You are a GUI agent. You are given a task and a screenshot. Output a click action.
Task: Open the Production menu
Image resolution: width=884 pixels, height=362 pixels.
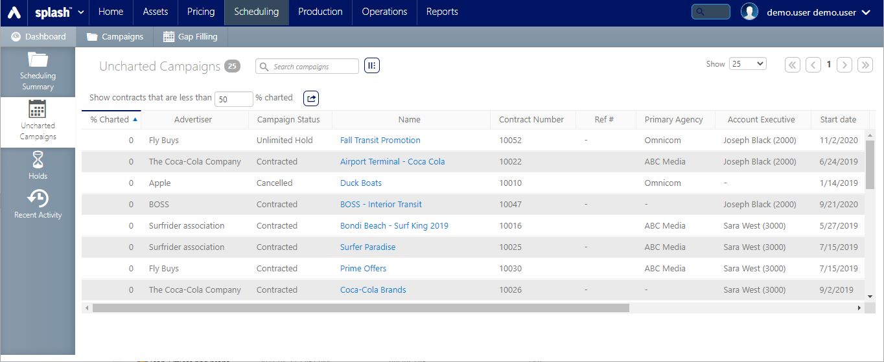tap(320, 12)
